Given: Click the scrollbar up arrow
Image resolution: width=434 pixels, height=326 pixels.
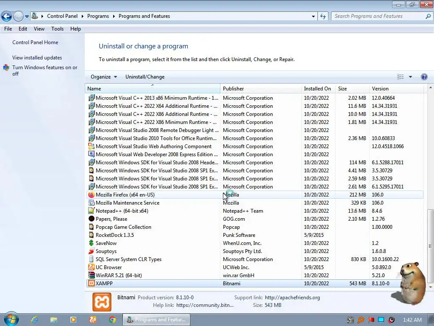Looking at the screenshot, I should coord(430,87).
